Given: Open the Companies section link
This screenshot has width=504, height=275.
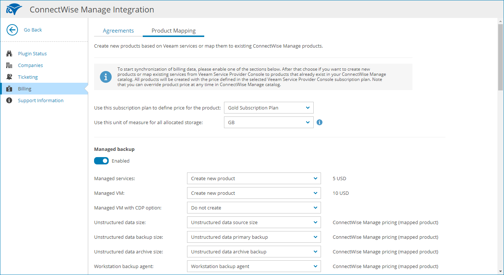Looking at the screenshot, I should pos(30,66).
